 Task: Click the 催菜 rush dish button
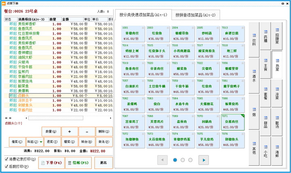click(17, 142)
